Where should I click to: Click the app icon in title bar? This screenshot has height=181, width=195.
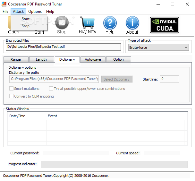pyautogui.click(x=4, y=4)
